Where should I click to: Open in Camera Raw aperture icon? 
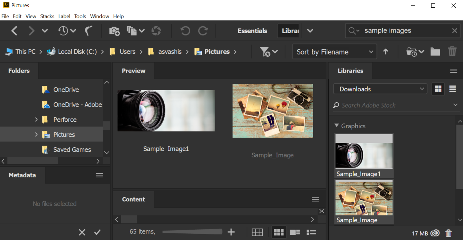pyautogui.click(x=156, y=31)
